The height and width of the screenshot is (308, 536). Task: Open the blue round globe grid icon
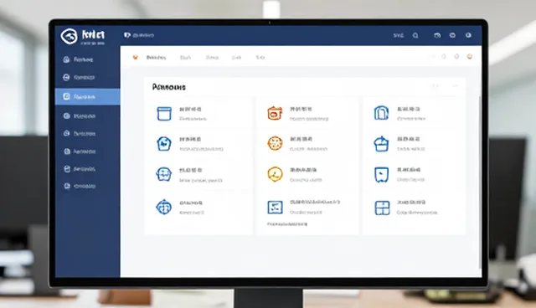point(164,207)
